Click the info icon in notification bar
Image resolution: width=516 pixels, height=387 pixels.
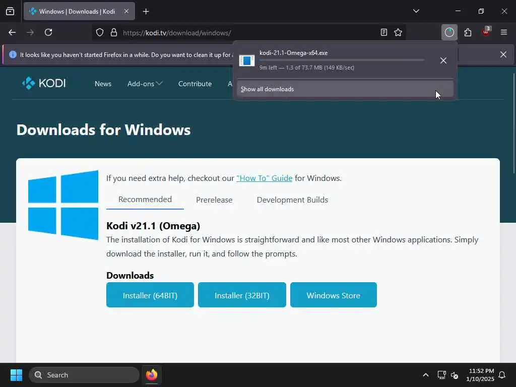pos(13,54)
